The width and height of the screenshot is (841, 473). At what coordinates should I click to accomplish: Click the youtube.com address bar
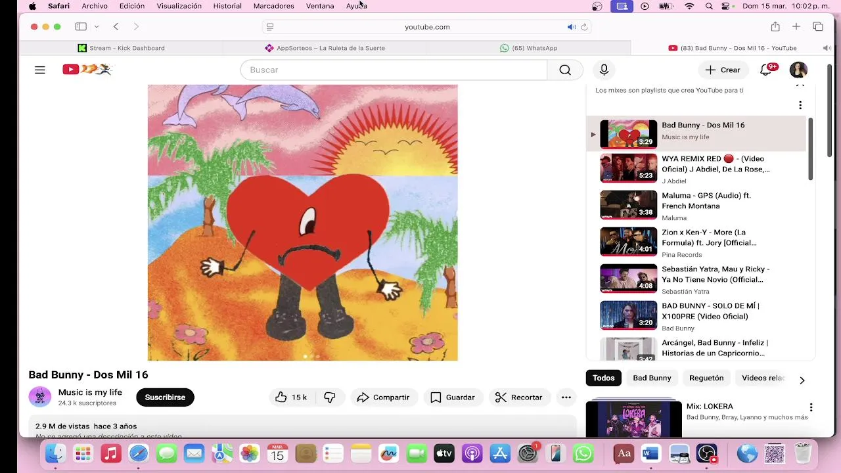[x=427, y=27]
